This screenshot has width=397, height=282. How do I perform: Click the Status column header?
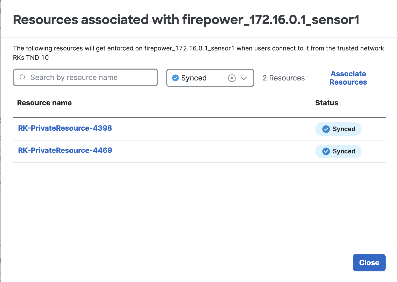[x=327, y=103]
